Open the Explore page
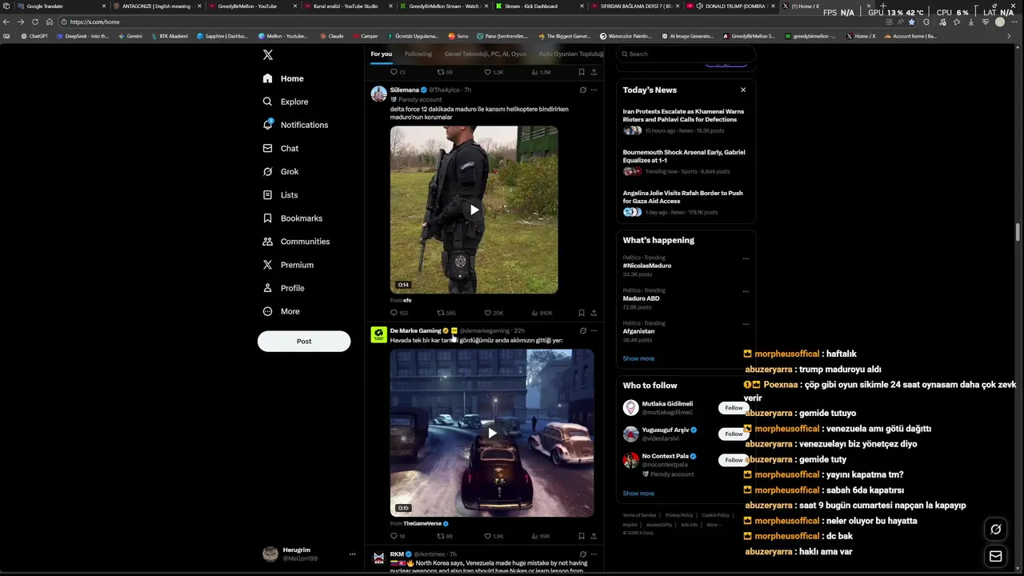Image resolution: width=1024 pixels, height=576 pixels. pos(286,102)
